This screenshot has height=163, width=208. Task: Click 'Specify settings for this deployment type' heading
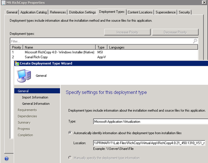click(x=106, y=92)
